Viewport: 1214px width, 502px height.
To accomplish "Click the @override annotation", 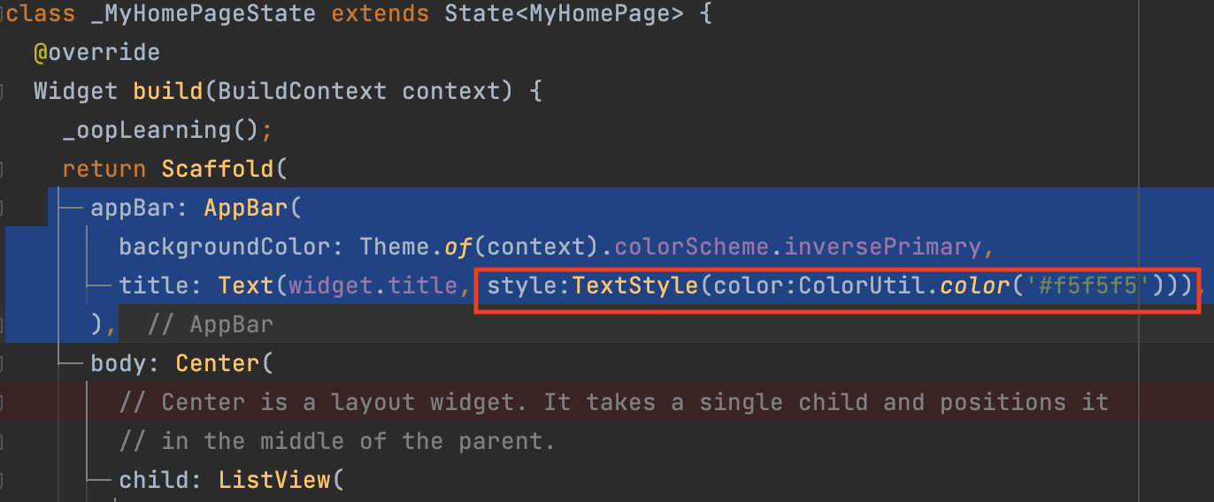I will point(96,52).
